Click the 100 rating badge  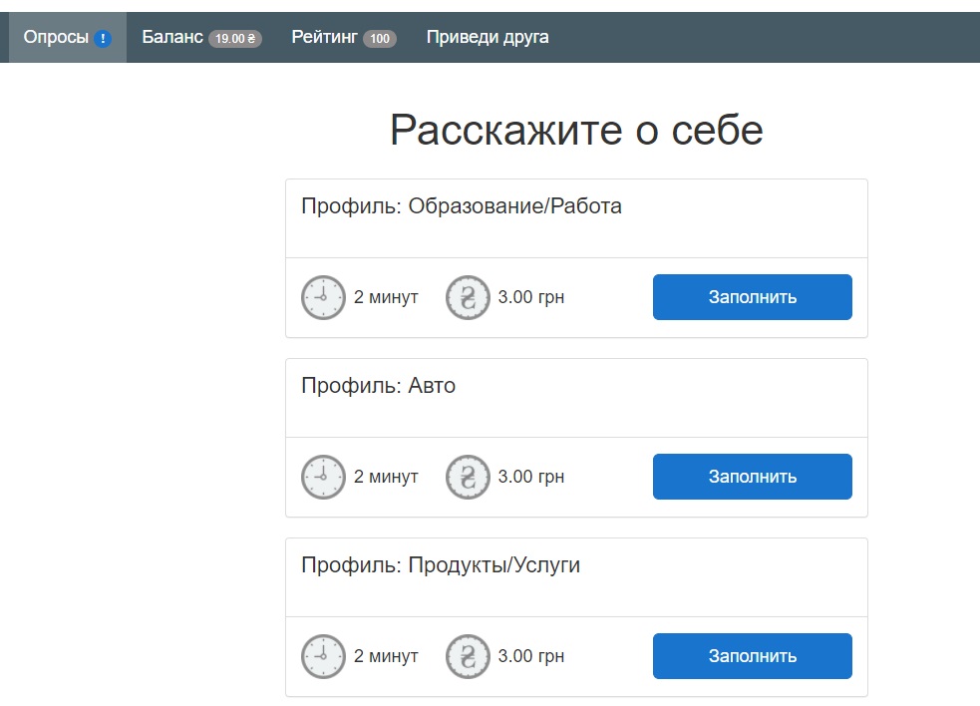tap(379, 39)
